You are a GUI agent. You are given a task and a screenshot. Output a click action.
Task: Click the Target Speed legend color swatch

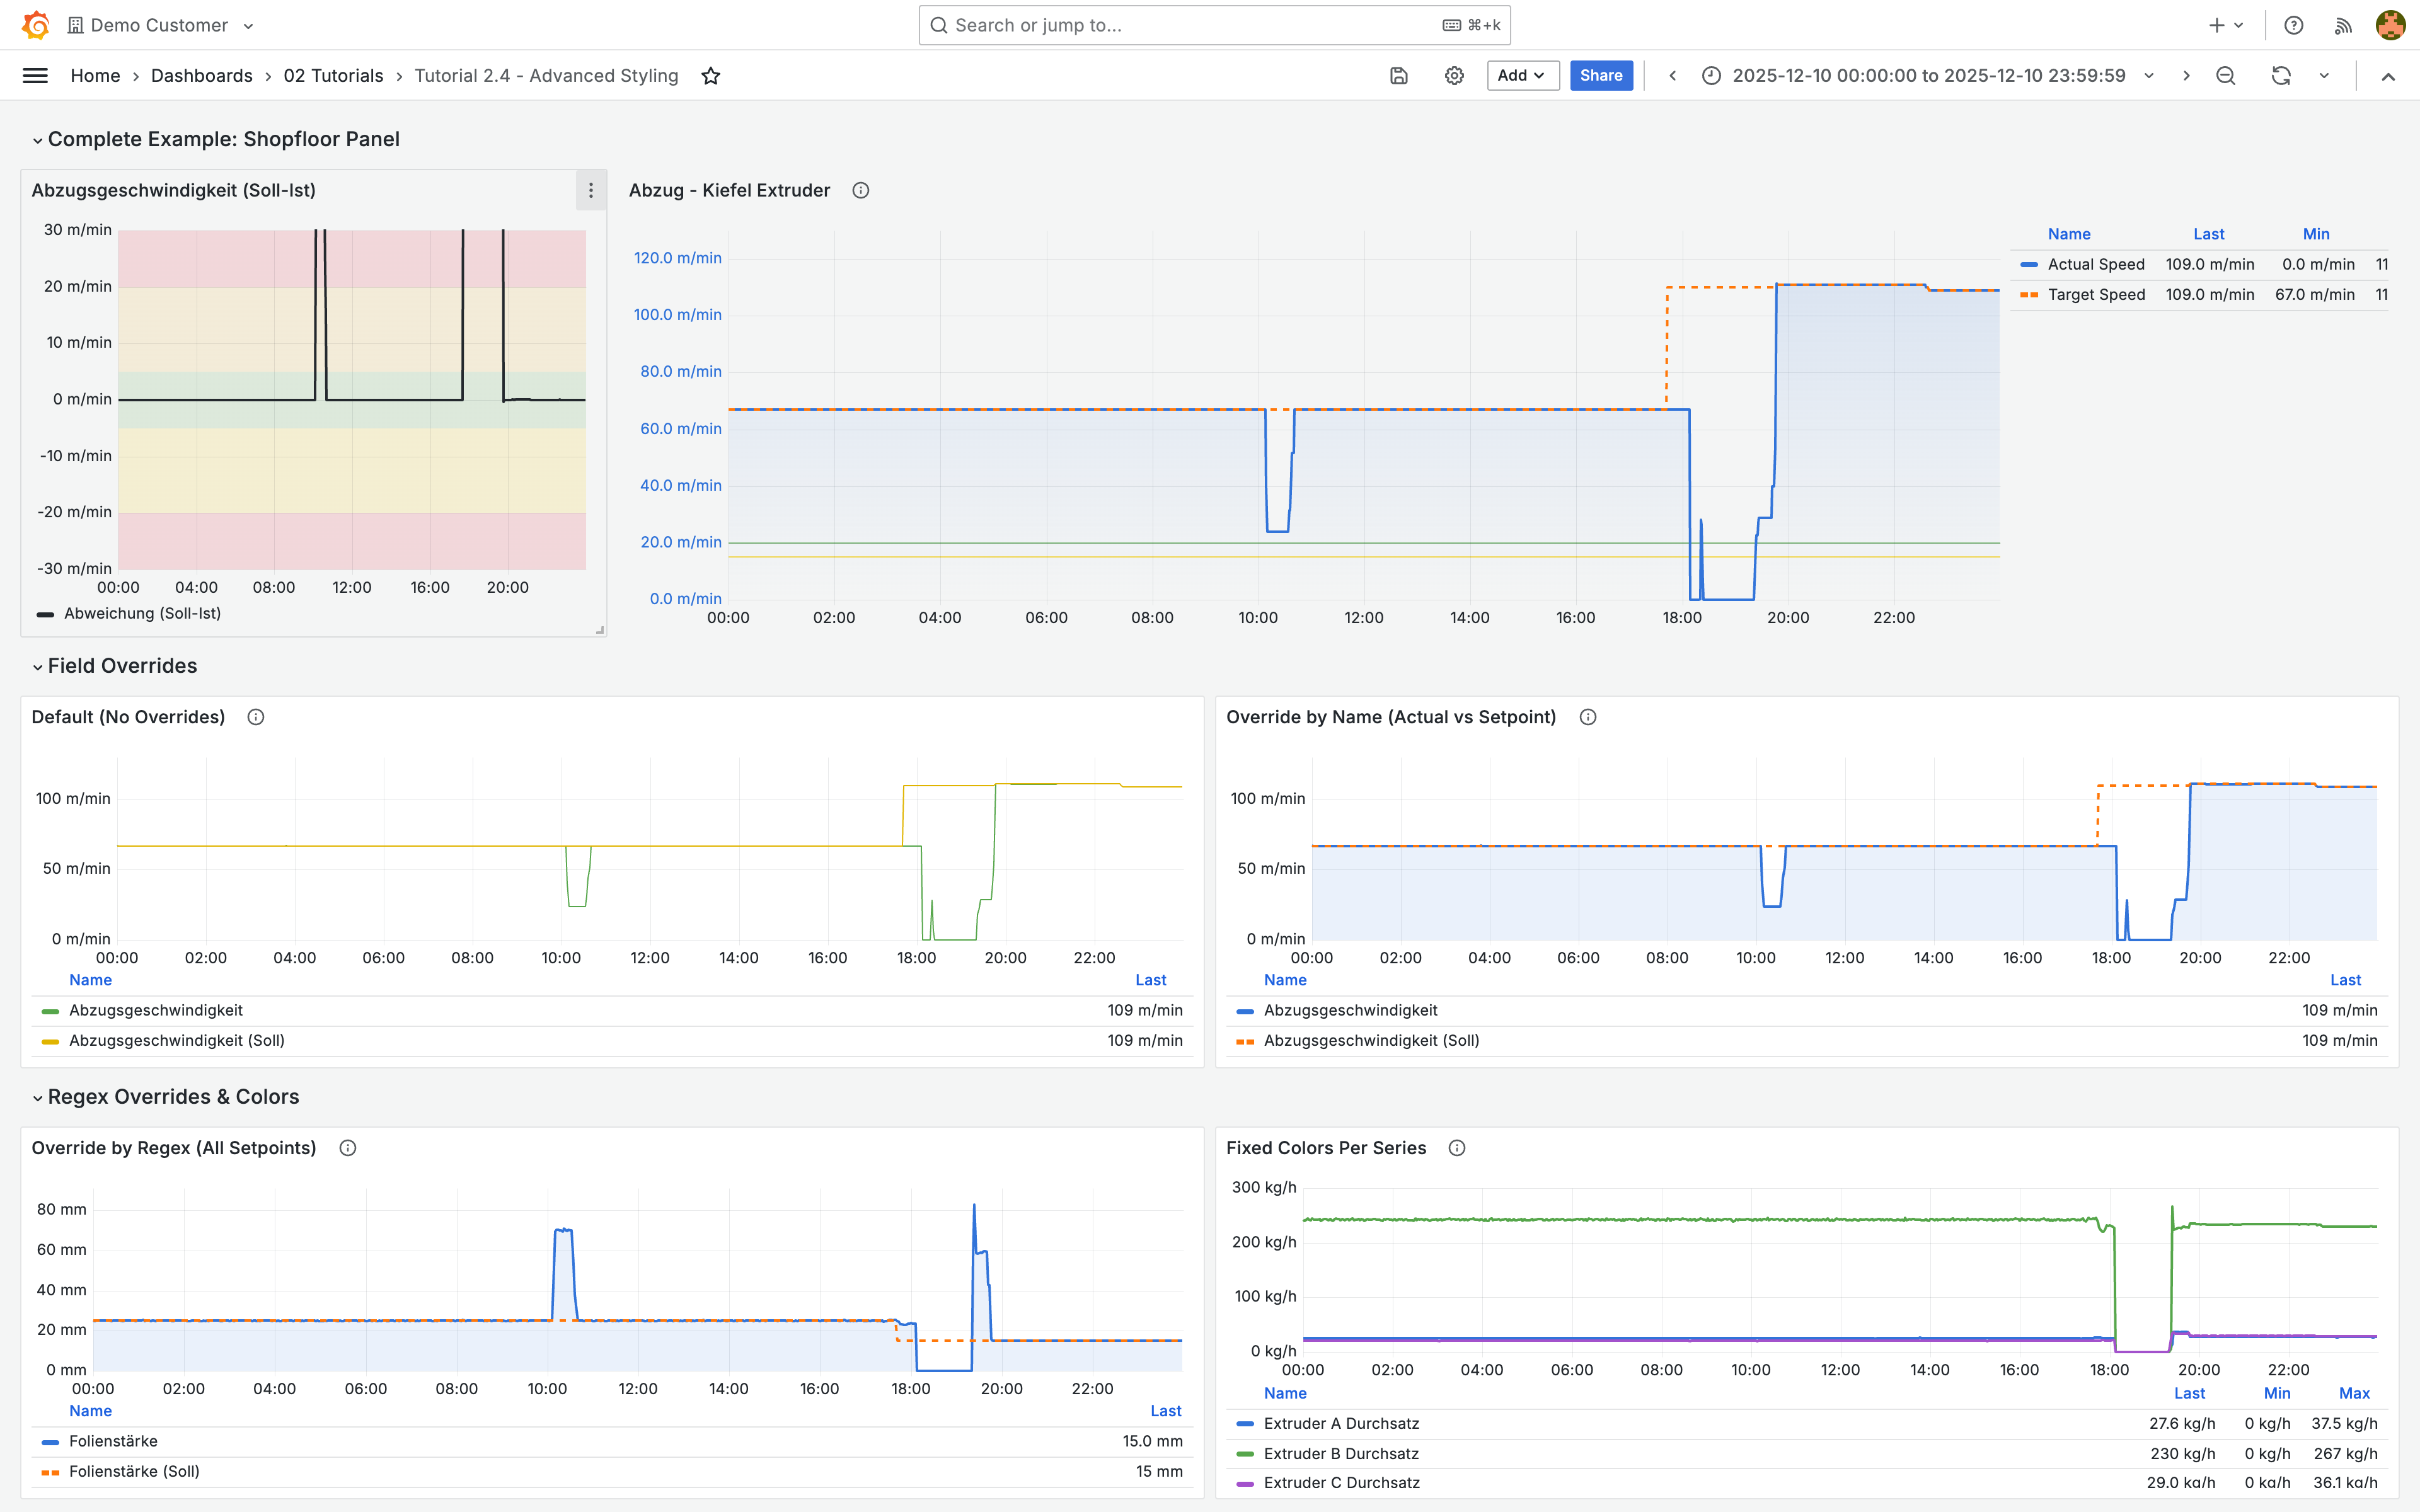click(x=2029, y=295)
